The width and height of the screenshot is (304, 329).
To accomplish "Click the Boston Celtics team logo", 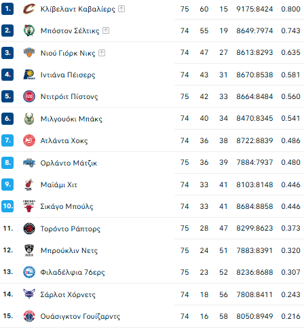I will [x=29, y=31].
